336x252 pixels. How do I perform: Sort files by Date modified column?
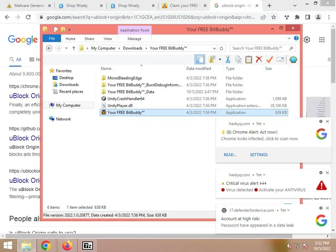(x=199, y=69)
